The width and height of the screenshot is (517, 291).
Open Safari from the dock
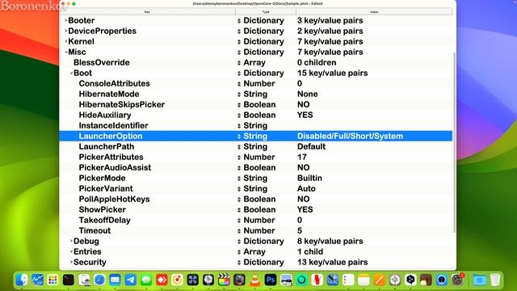pos(99,280)
